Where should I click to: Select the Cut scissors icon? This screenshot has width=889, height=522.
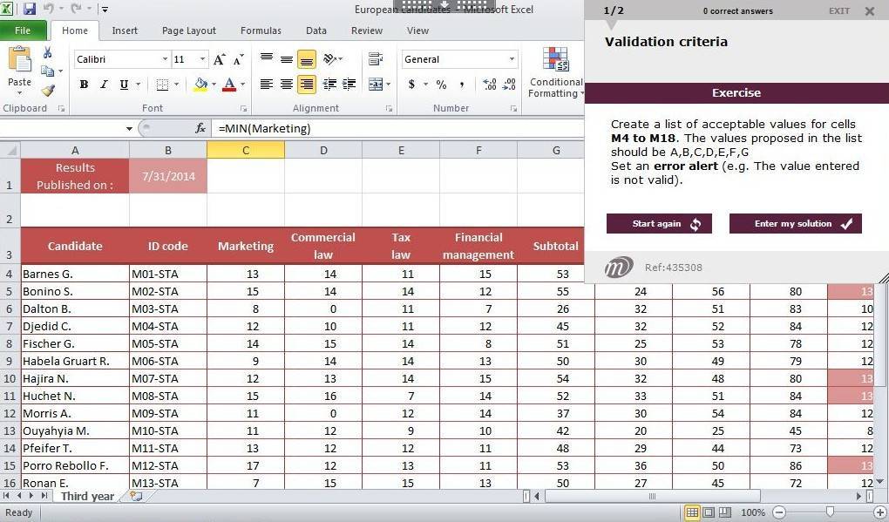coord(47,53)
